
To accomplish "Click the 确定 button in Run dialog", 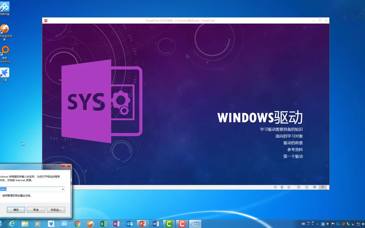I will tap(16, 210).
